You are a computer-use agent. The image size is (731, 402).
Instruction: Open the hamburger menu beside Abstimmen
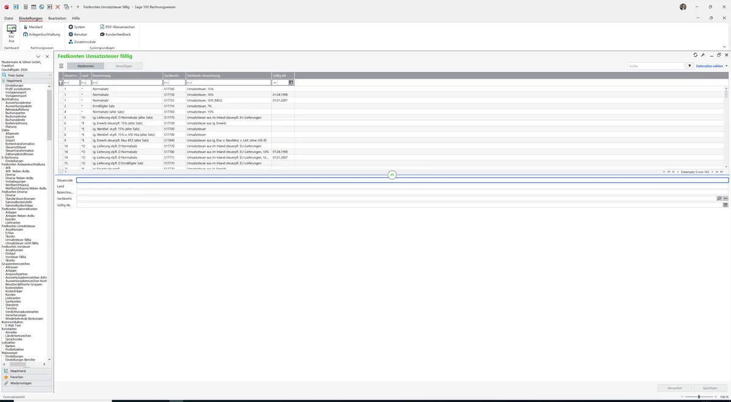click(x=61, y=66)
